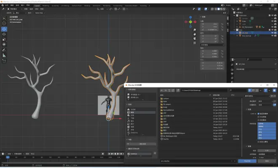Pin the properties editor with the pin icon
This screenshot has width=278, height=168.
tap(275, 64)
